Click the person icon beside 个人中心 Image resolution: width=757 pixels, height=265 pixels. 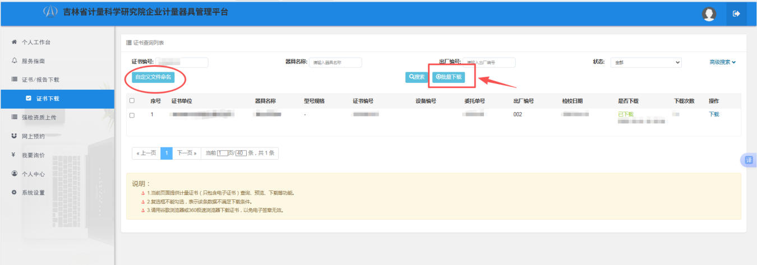pos(14,174)
